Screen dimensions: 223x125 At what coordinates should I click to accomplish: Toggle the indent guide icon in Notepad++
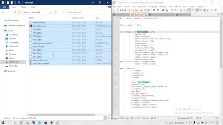(x=197, y=10)
